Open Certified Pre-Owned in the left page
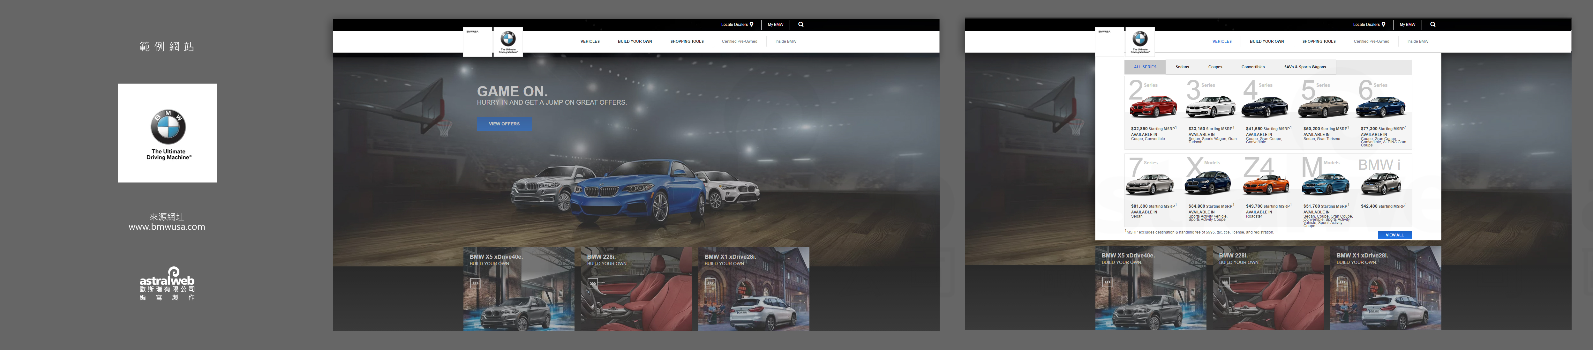The width and height of the screenshot is (1593, 350). click(x=740, y=41)
